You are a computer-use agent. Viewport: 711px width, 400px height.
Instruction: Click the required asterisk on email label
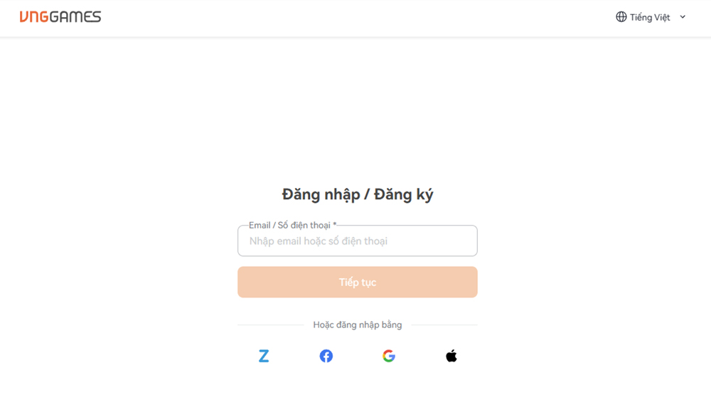(334, 225)
